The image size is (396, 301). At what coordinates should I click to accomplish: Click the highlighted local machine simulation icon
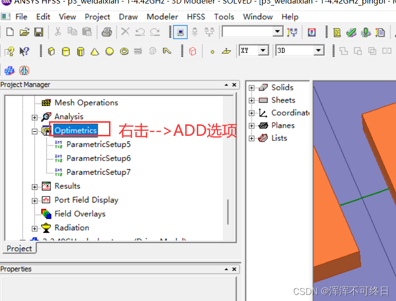(180, 32)
